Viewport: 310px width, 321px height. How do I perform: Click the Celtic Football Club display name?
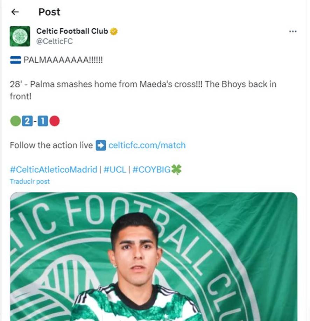point(72,31)
